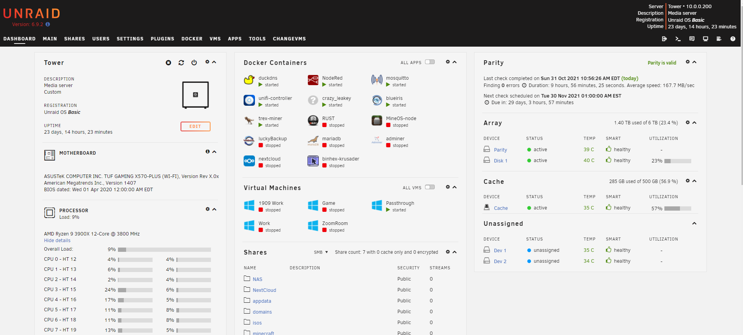Collapse the Processor section
Screen dimensions: 743x335
coord(214,209)
